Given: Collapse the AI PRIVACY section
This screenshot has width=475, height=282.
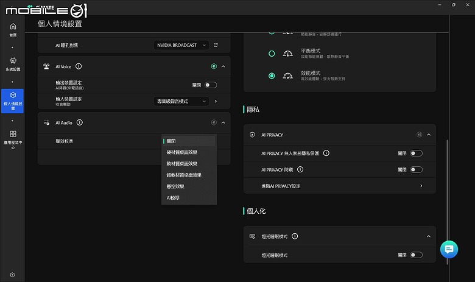Looking at the screenshot, I should tap(429, 135).
